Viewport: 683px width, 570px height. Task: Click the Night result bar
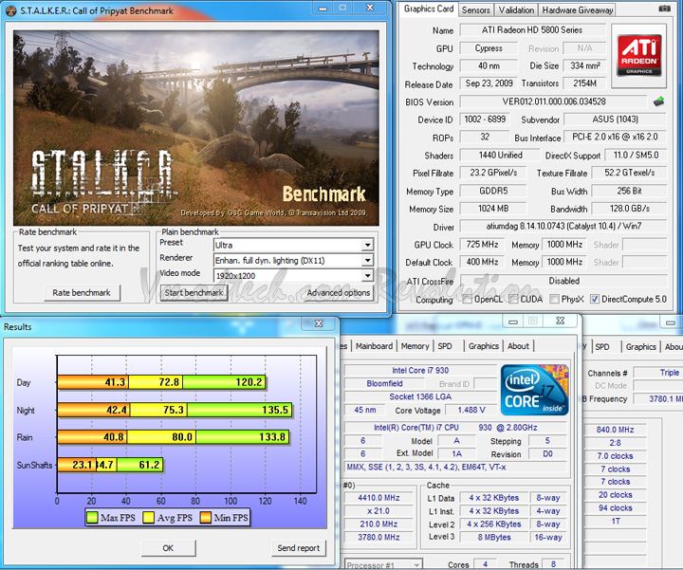[175, 410]
